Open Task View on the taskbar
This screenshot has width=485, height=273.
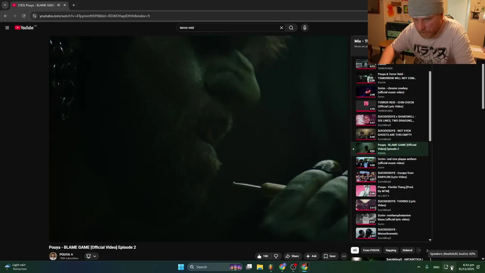tap(249, 267)
